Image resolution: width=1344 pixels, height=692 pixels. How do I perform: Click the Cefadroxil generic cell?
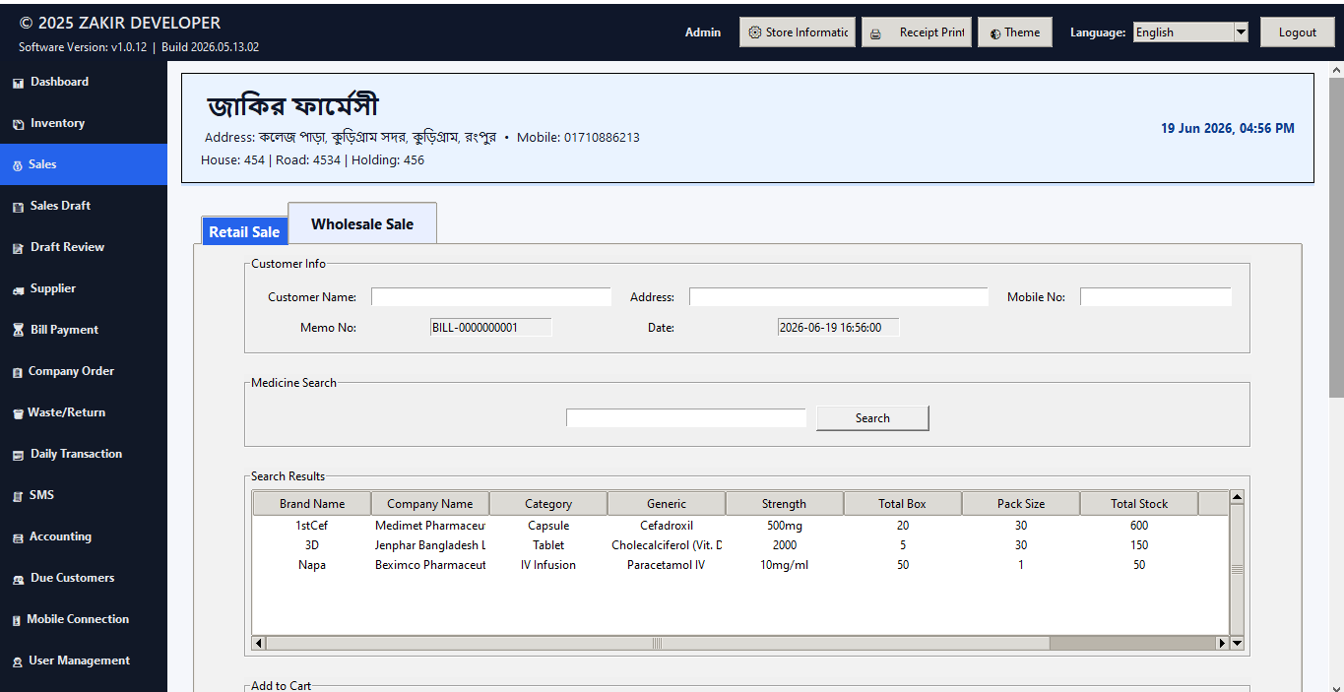667,526
